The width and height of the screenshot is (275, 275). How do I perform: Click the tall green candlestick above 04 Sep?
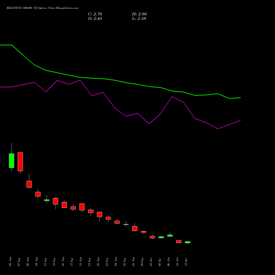click(x=12, y=161)
